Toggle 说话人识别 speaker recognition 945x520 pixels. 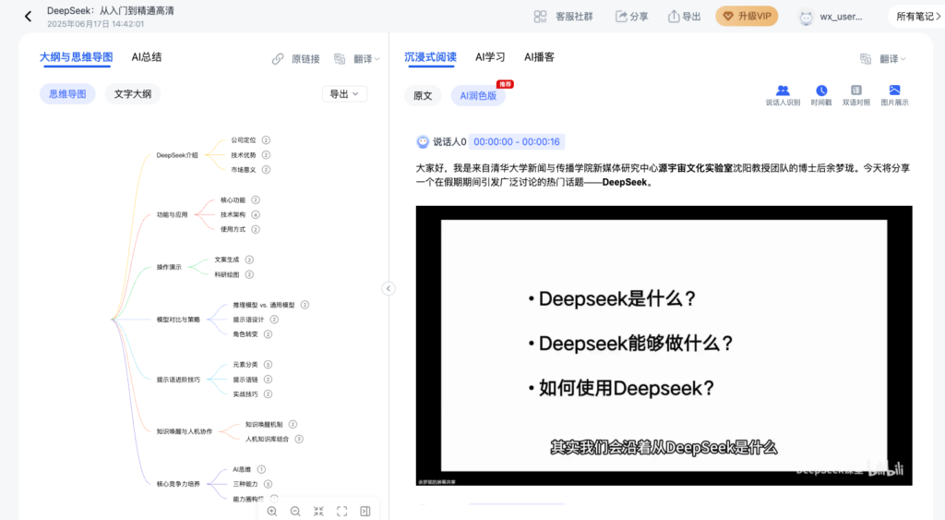click(x=783, y=95)
